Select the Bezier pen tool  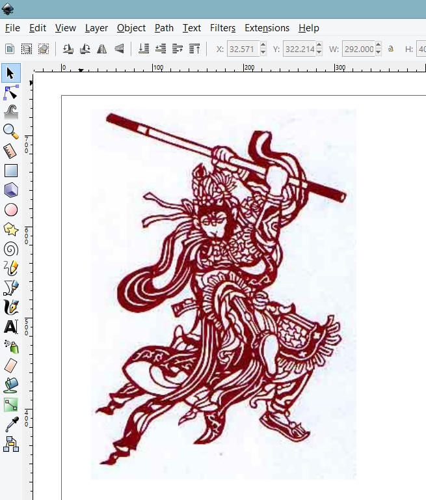[11, 288]
